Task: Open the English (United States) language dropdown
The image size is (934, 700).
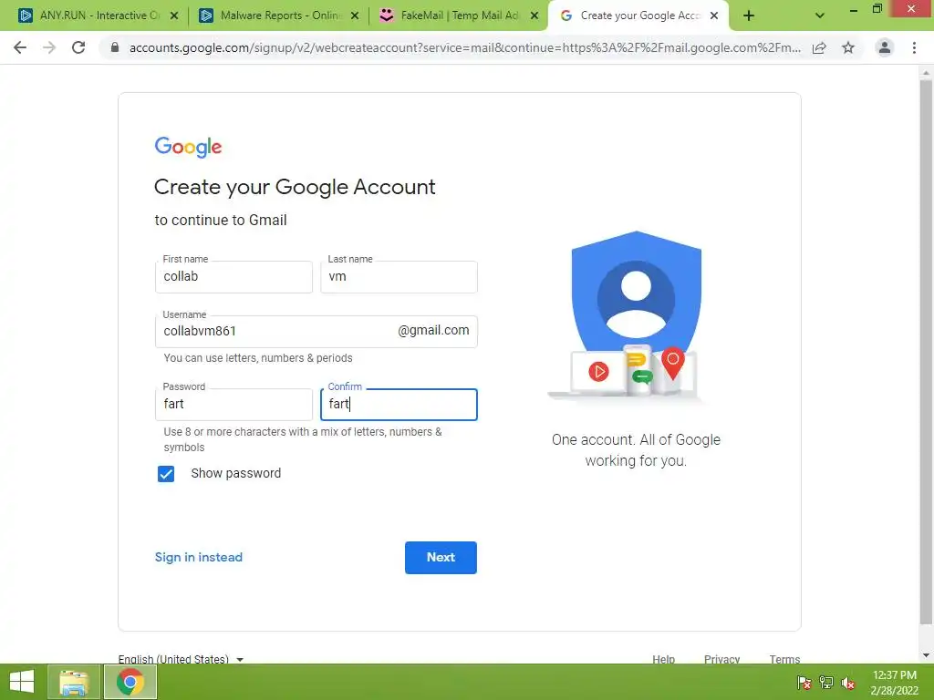Action: (182, 659)
